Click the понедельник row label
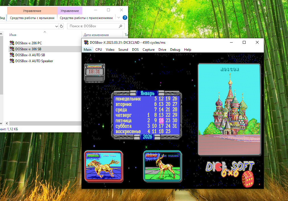 tap(128, 99)
